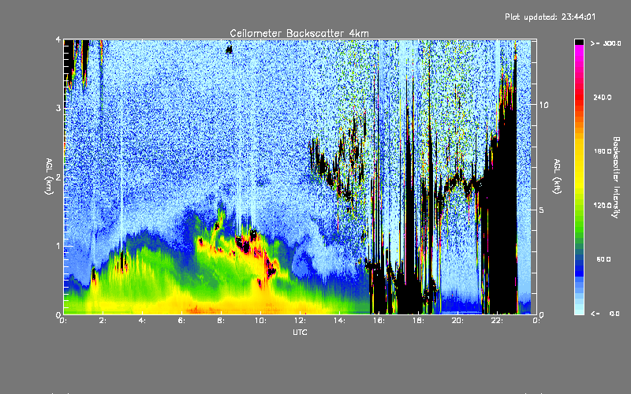This screenshot has width=631, height=394.
Task: Click the '10' kft tick on right axis
Action: (x=543, y=105)
